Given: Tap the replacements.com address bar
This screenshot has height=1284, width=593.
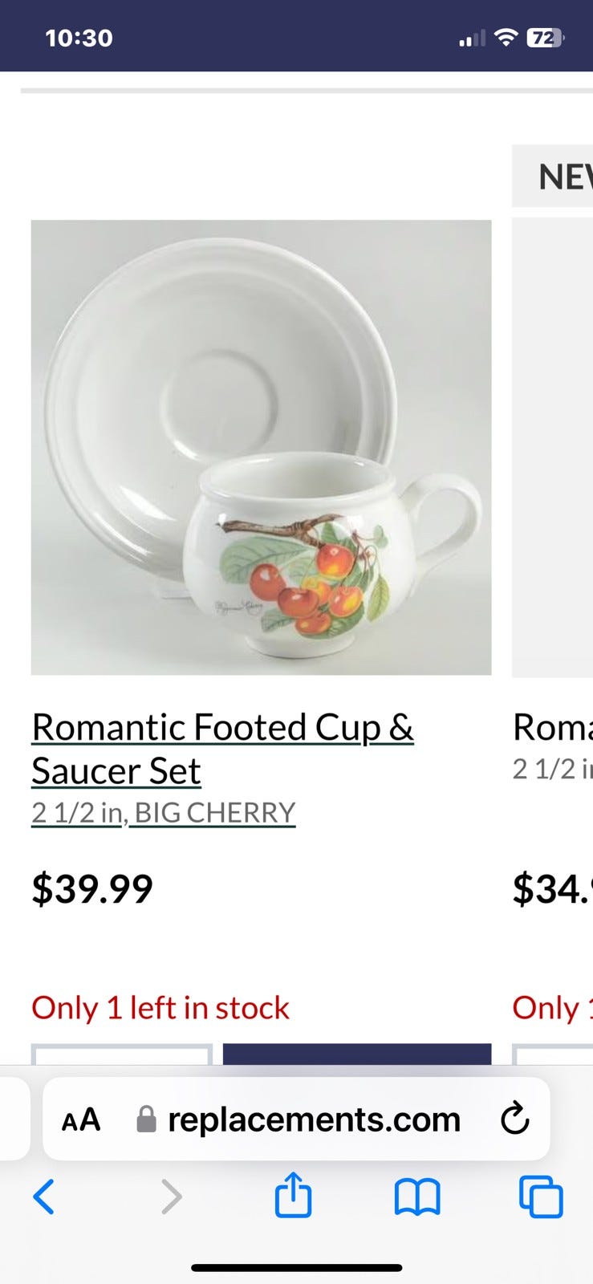Looking at the screenshot, I should [313, 1119].
